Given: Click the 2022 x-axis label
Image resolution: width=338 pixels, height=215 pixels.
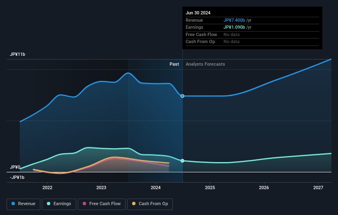Looking at the screenshot, I should (x=47, y=188).
